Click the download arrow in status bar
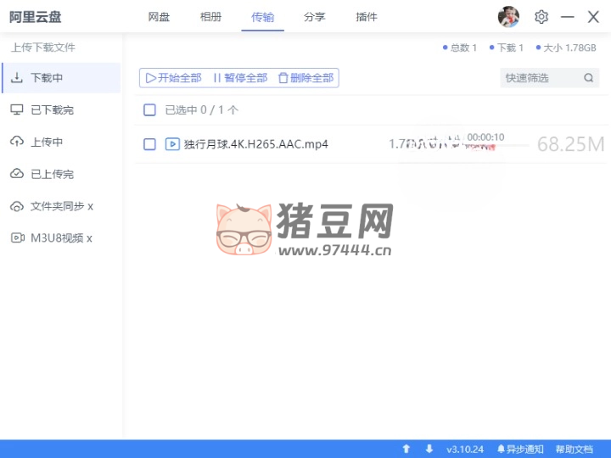The width and height of the screenshot is (611, 458). [x=429, y=449]
